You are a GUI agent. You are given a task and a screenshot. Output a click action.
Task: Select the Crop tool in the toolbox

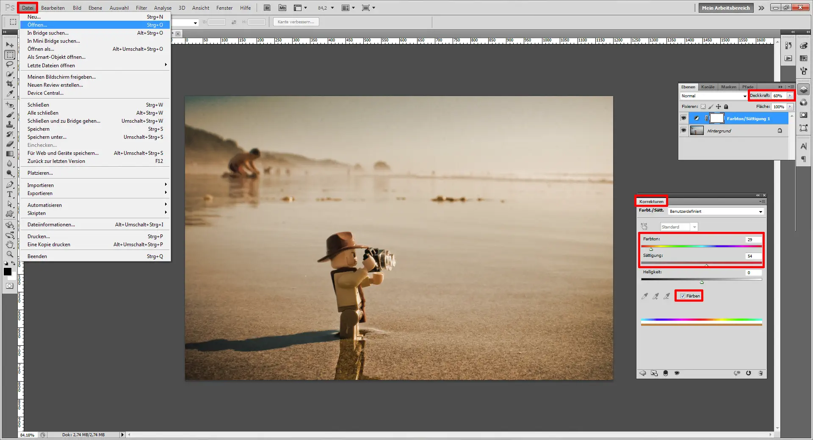pos(10,84)
